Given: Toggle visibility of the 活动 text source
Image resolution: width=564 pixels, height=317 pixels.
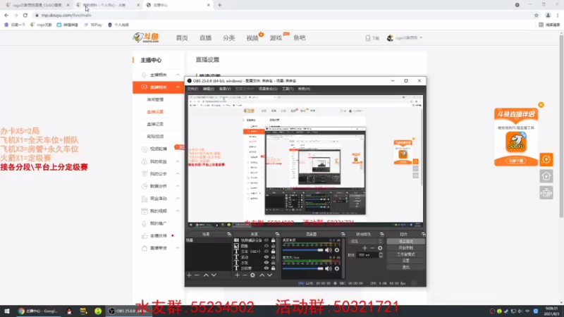Looking at the screenshot, I should (266, 257).
